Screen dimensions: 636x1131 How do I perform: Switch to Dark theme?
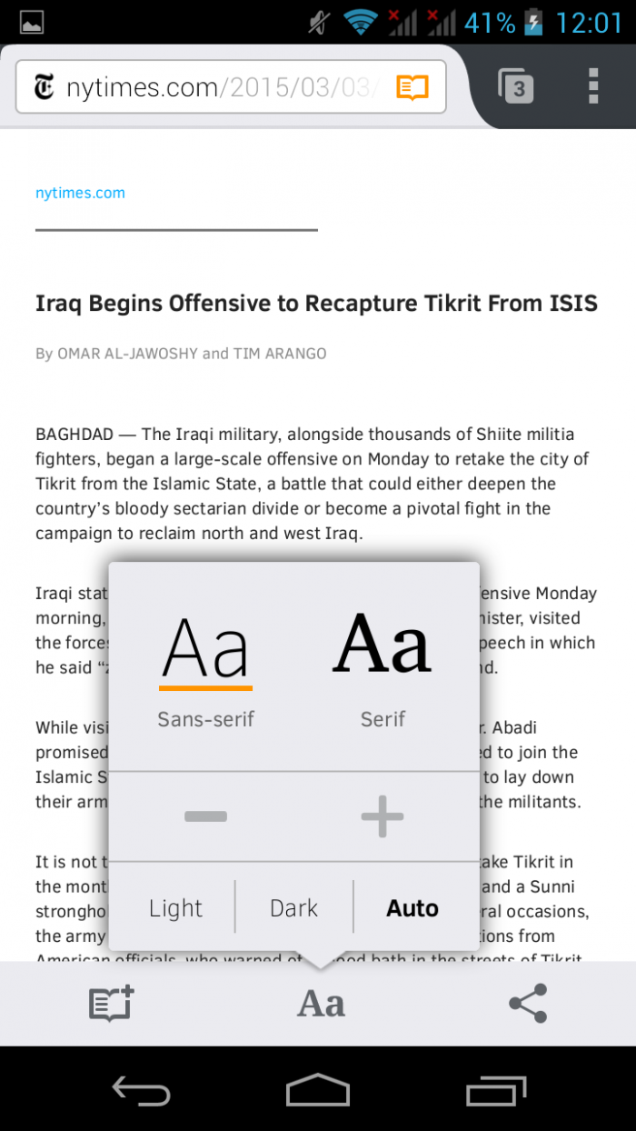coord(294,908)
